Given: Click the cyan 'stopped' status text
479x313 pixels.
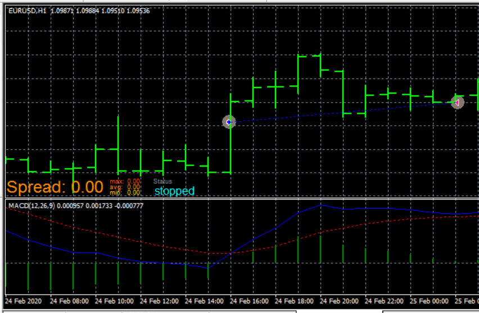Looking at the screenshot, I should [x=174, y=191].
